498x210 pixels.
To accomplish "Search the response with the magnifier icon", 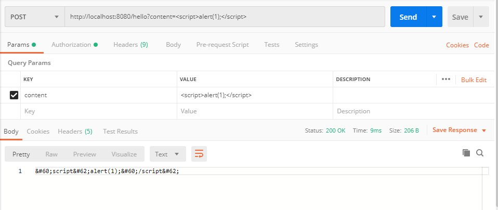I will click(480, 153).
